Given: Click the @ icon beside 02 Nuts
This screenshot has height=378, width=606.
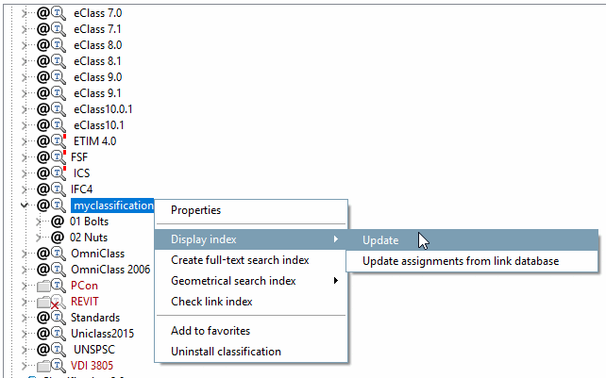Looking at the screenshot, I should [58, 238].
